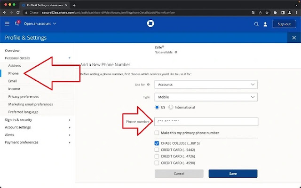Open a new browser tab with plus
301x188 pixels.
click(74, 5)
